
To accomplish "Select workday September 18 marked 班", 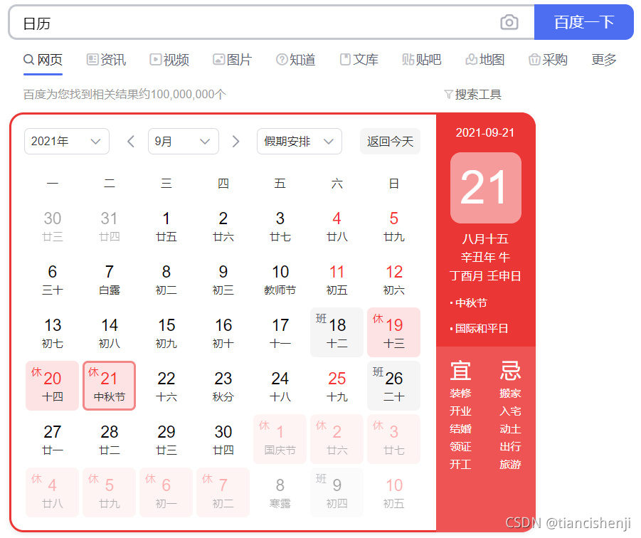I will 337,332.
